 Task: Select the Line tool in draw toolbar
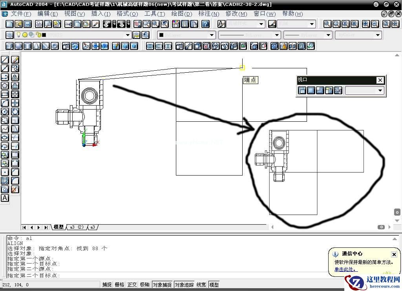point(5,59)
